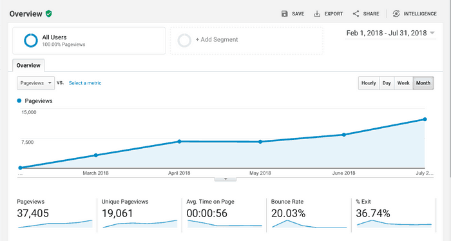Click the June 2018 x-axis label

(343, 173)
